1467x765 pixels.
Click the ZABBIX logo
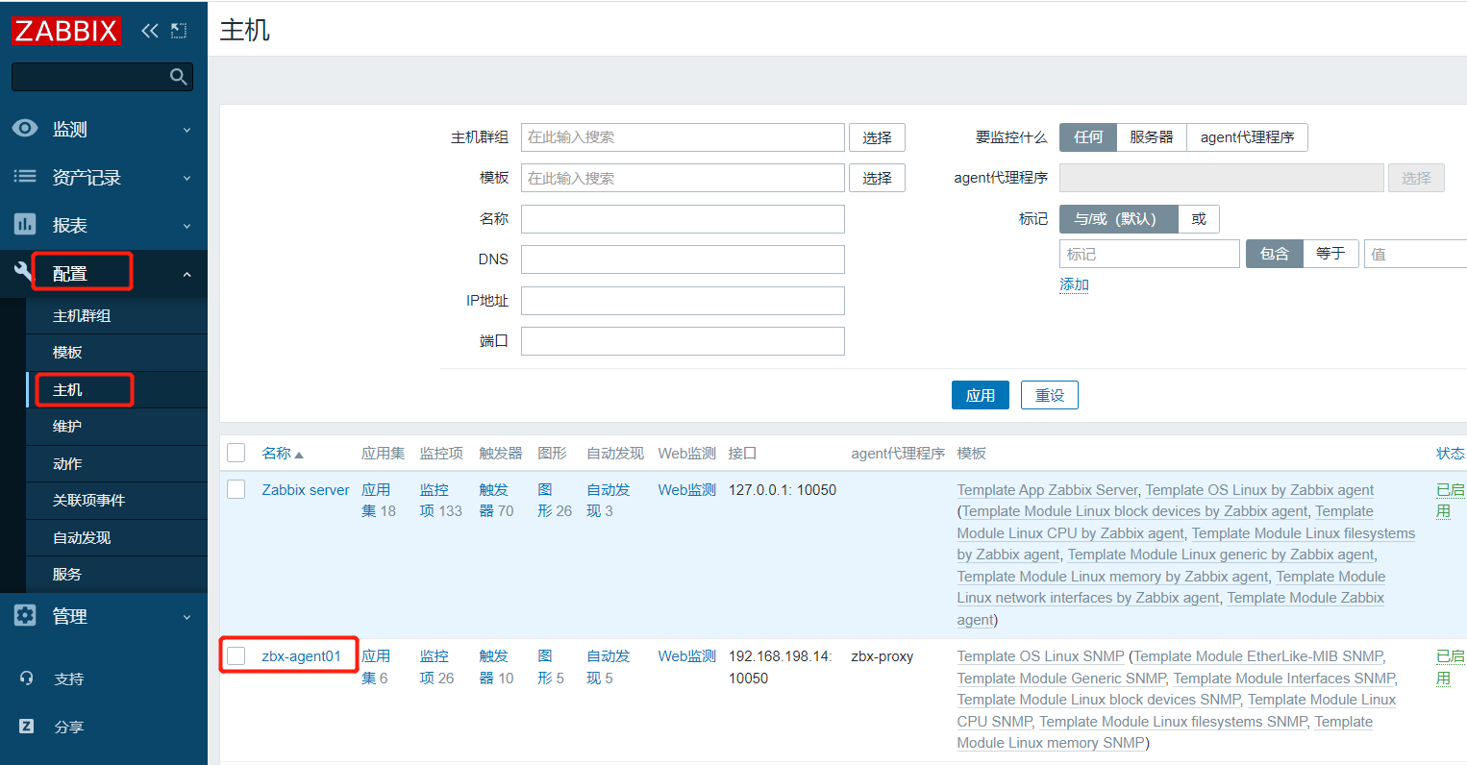[65, 31]
